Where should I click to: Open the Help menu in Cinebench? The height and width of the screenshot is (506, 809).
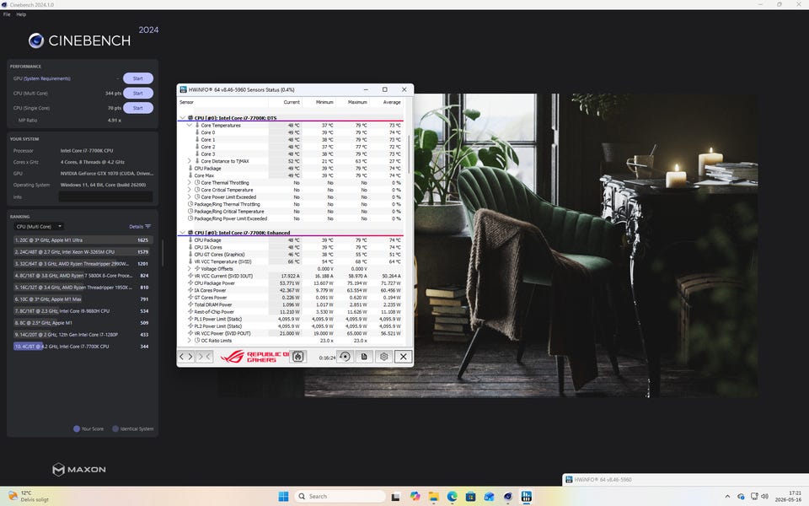click(21, 14)
